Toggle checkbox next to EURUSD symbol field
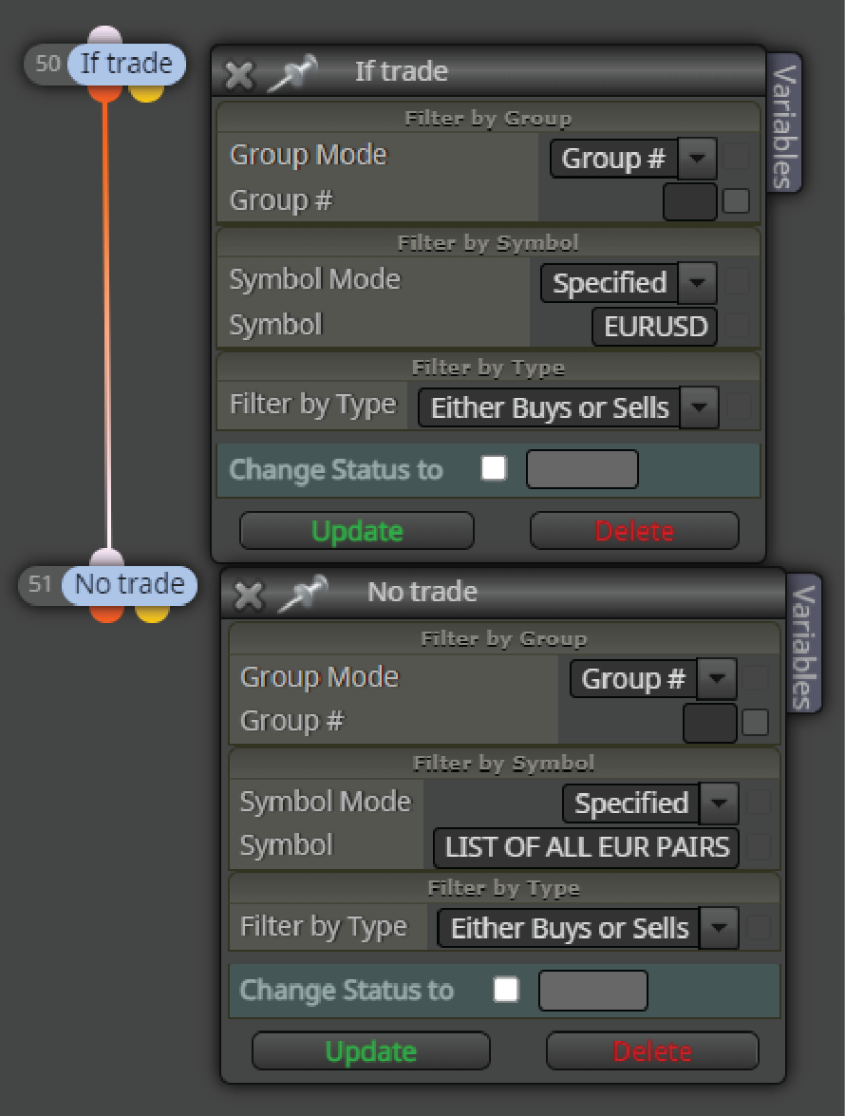Viewport: 845px width, 1116px height. click(738, 326)
